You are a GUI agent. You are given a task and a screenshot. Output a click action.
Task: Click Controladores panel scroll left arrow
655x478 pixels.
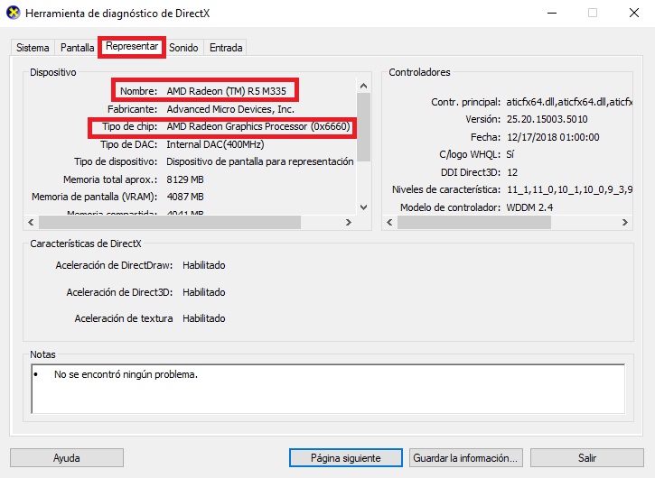pos(389,223)
